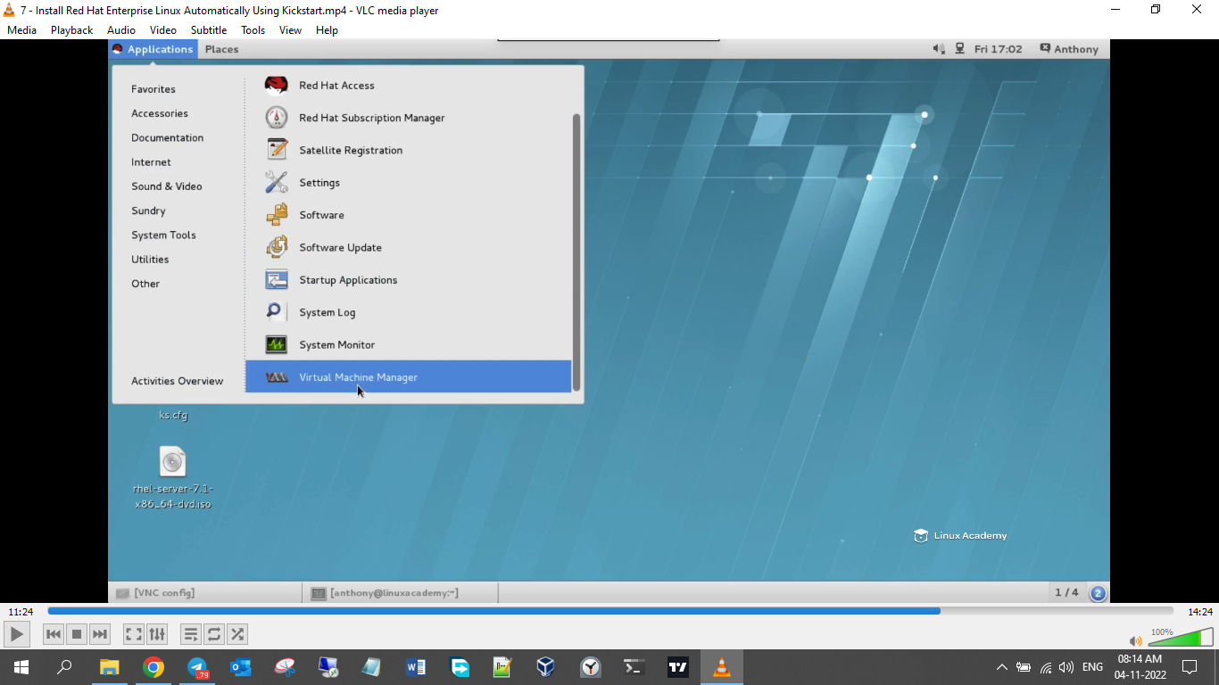
Task: Open File Explorer from the taskbar
Action: (109, 667)
